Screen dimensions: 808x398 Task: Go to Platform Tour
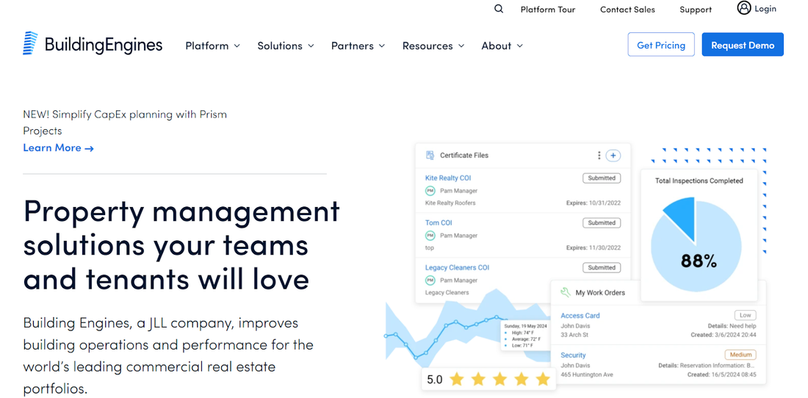(548, 10)
